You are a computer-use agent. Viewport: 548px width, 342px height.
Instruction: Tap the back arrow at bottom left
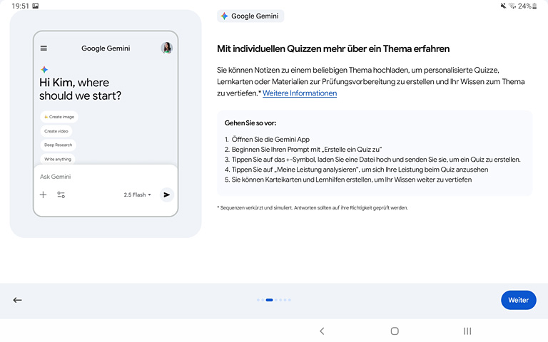pyautogui.click(x=18, y=300)
